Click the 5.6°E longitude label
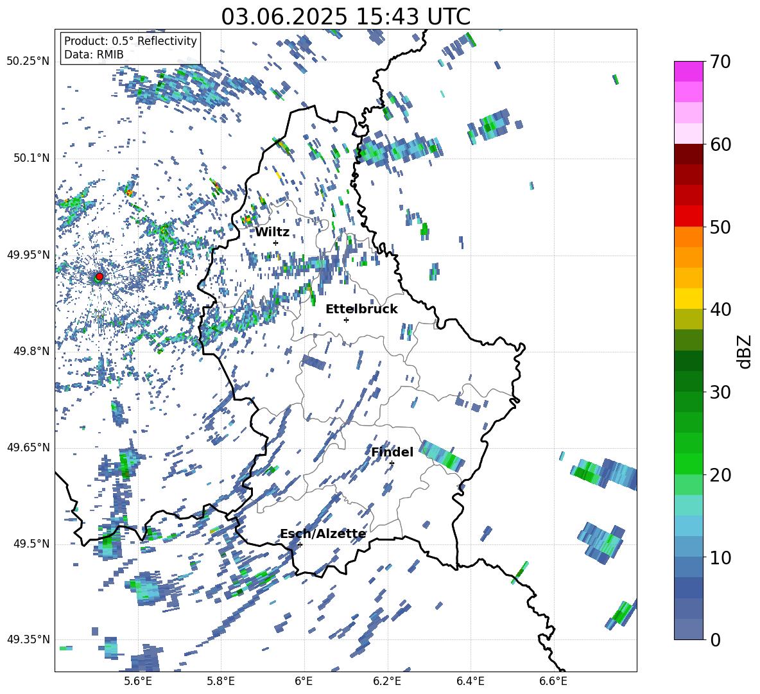This screenshot has height=694, width=760. (138, 681)
